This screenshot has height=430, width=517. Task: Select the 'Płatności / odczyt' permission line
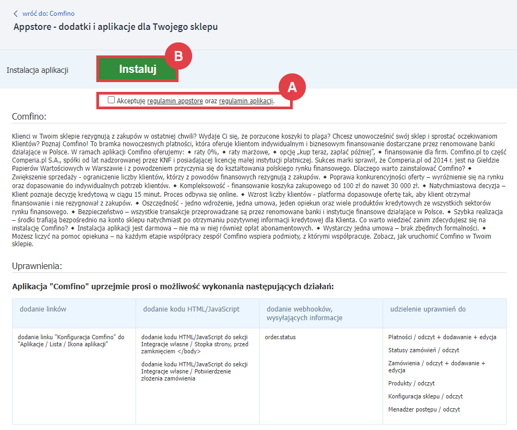[442, 337]
